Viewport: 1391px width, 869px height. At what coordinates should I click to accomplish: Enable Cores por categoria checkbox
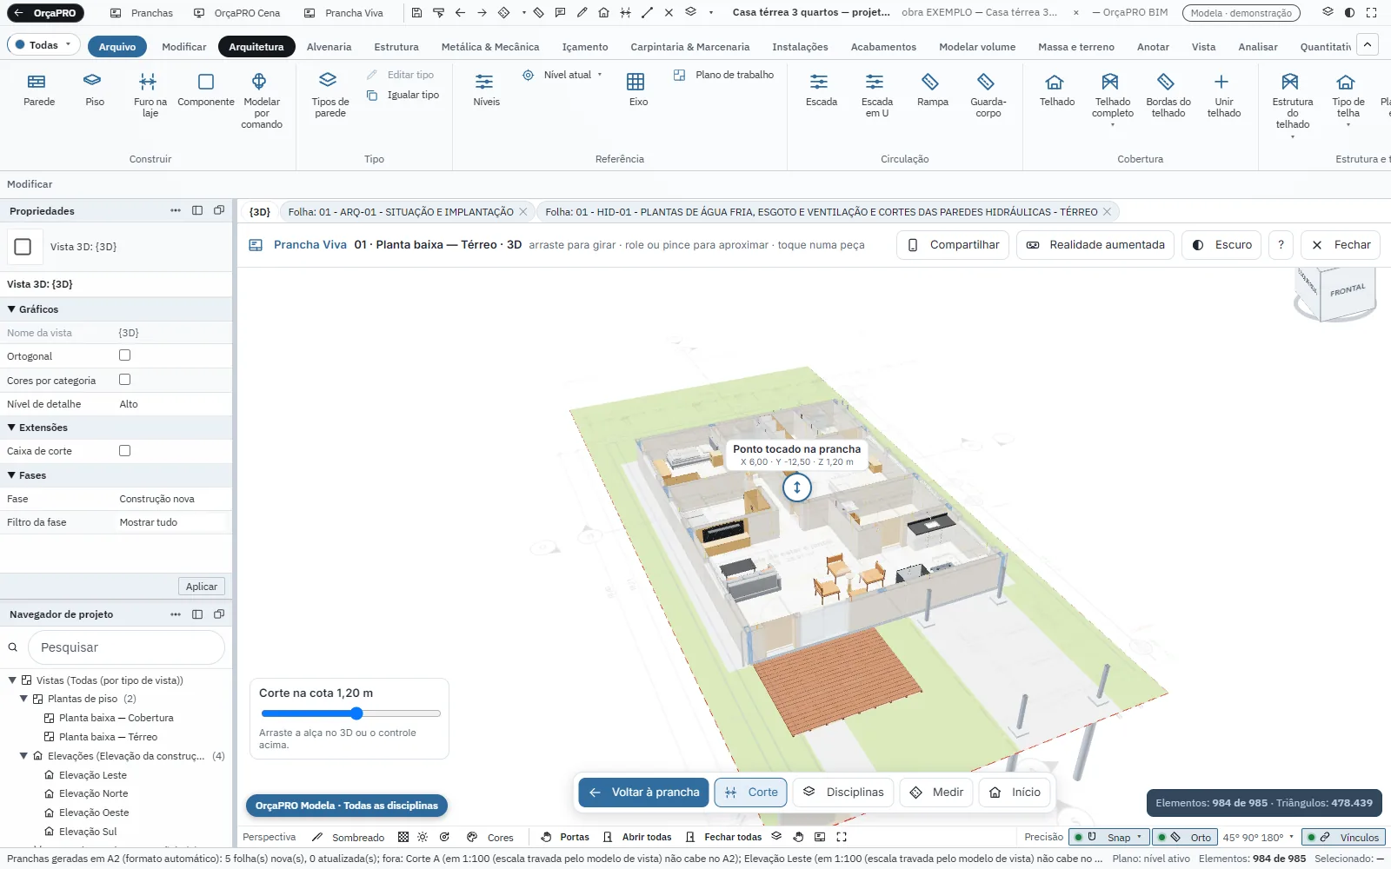coord(124,380)
